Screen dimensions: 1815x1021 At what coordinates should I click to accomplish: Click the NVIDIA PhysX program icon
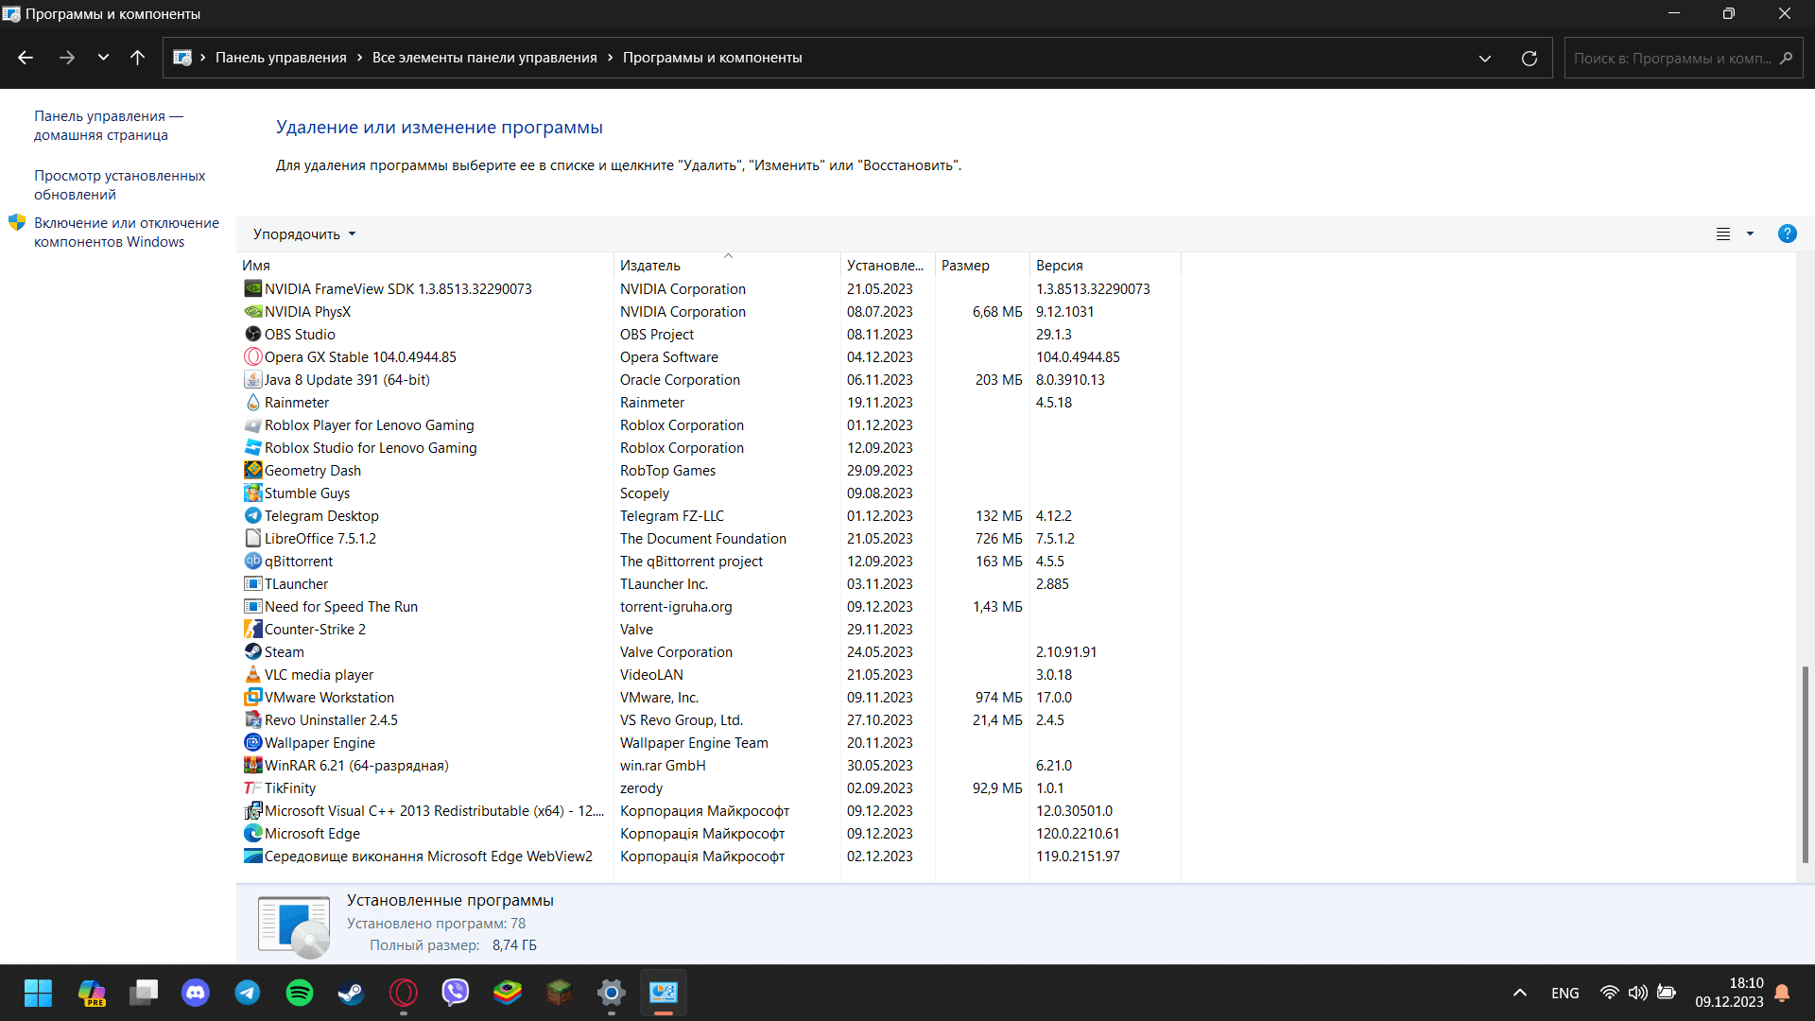pyautogui.click(x=252, y=312)
